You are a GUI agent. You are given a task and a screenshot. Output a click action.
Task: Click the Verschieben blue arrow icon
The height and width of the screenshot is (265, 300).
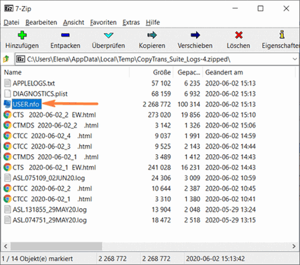tap(195, 35)
